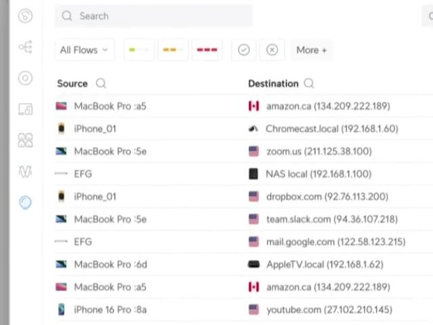Open the All Flows dropdown
The image size is (433, 325).
tap(84, 50)
